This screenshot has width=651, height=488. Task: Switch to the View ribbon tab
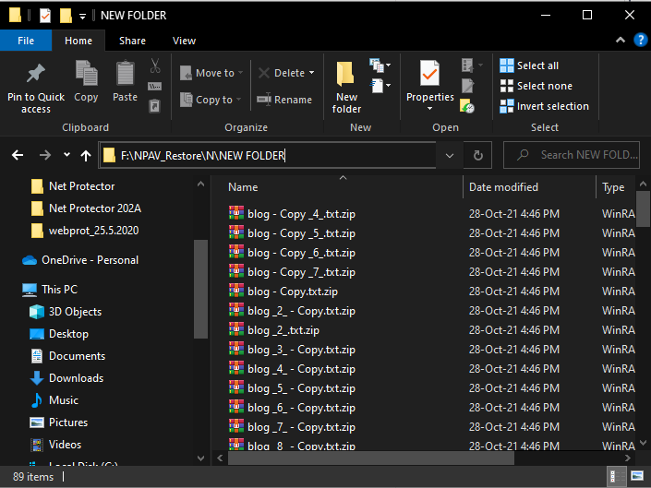tap(184, 41)
